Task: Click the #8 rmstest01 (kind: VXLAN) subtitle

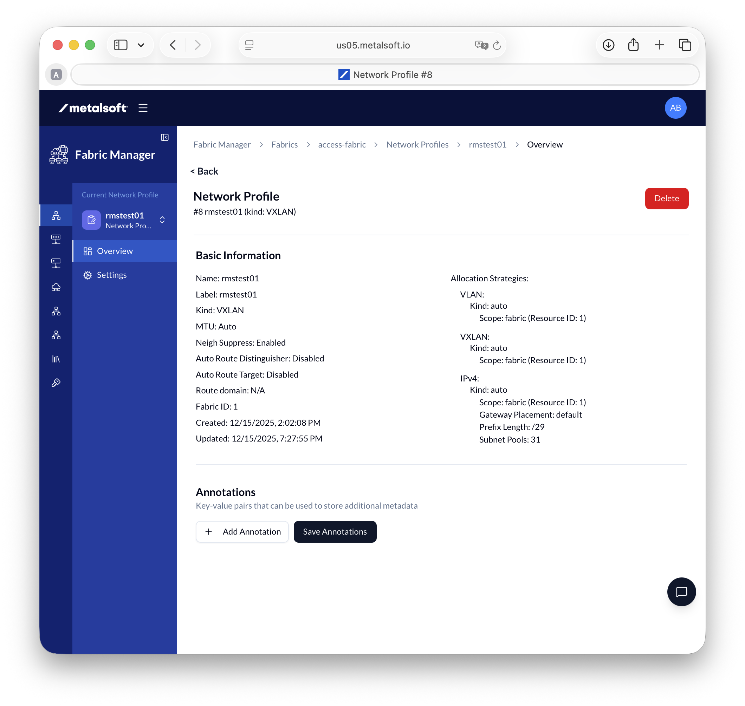Action: [x=244, y=211]
